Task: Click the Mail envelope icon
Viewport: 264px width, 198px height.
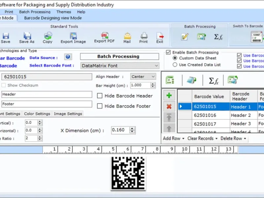Action: [x=127, y=36]
